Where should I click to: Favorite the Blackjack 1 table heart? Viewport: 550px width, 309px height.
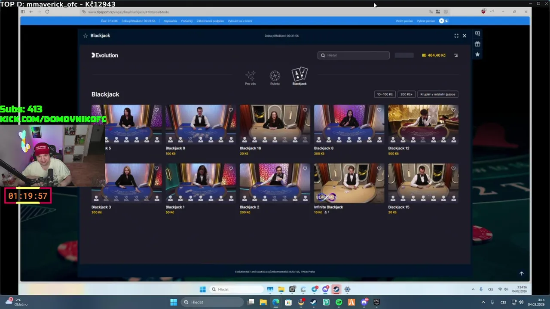(231, 169)
